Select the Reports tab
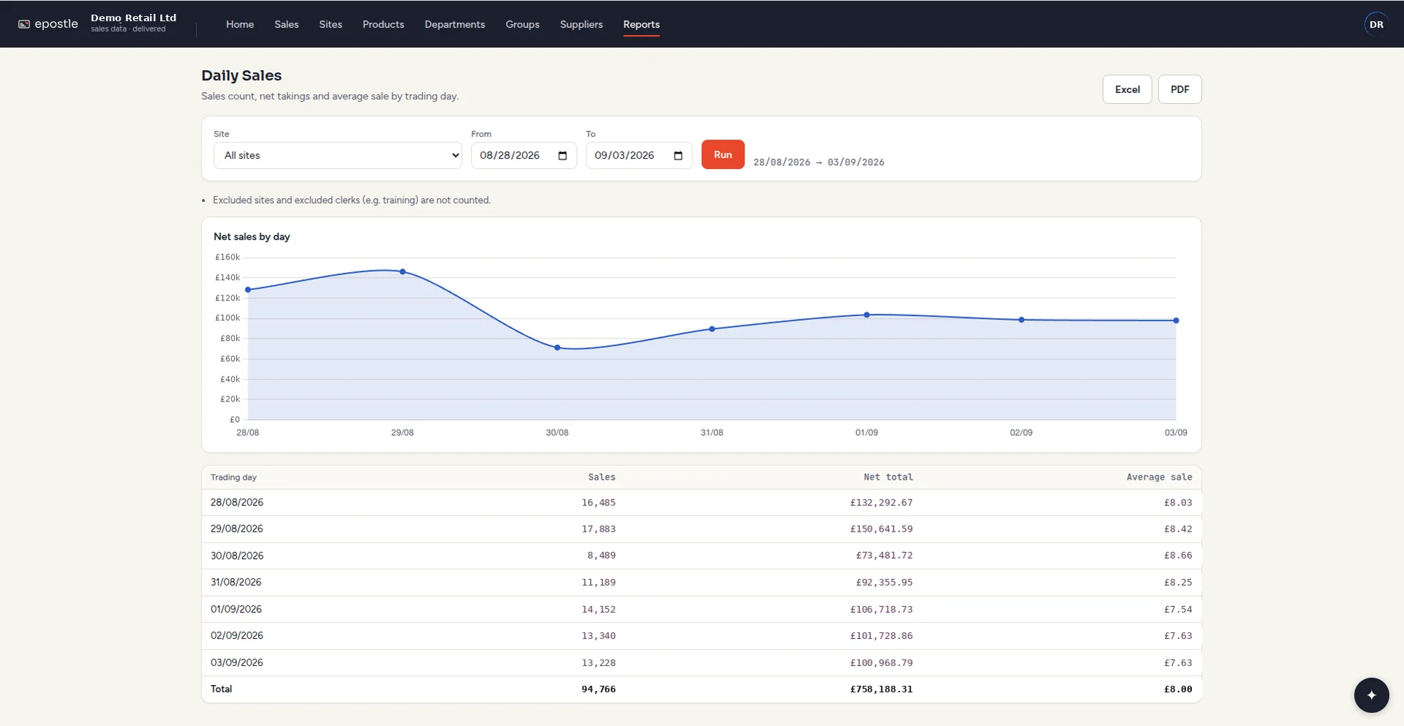The width and height of the screenshot is (1404, 726). [x=641, y=24]
